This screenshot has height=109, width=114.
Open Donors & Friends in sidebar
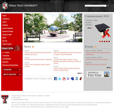click(8, 32)
